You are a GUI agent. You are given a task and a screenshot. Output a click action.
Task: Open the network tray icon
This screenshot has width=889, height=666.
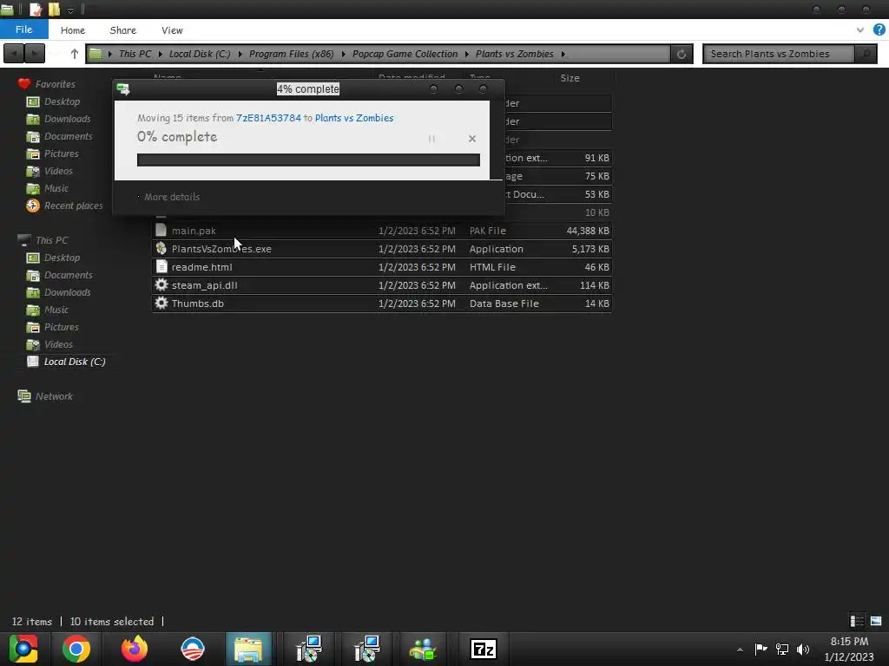[x=782, y=649]
